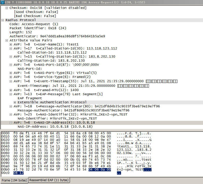Select Message-Authenticator: b421df8d... child line

73,110
